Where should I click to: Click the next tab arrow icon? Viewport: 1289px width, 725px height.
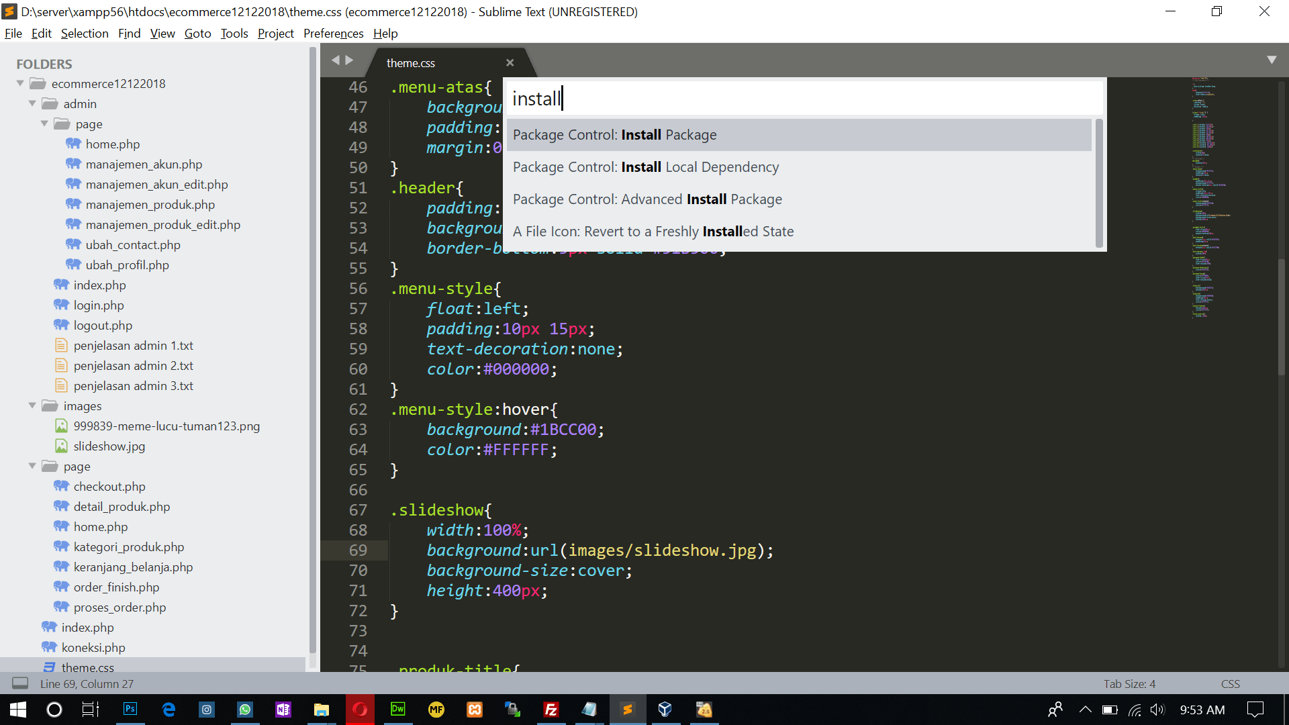point(349,60)
